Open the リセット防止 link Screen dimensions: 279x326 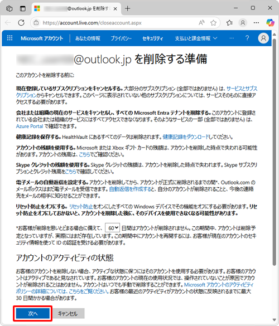pyautogui.click(x=81, y=206)
